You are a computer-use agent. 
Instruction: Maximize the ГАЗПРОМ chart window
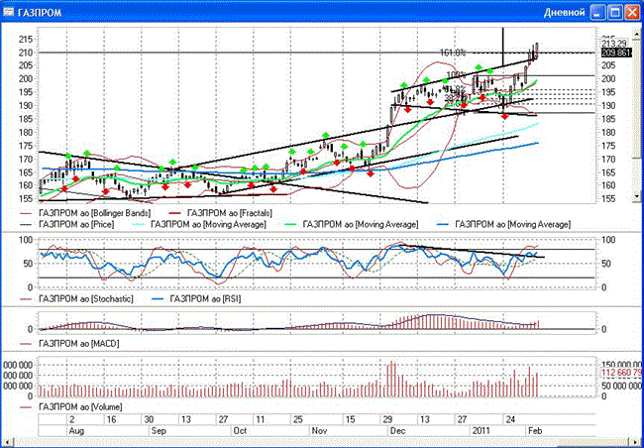pyautogui.click(x=615, y=12)
